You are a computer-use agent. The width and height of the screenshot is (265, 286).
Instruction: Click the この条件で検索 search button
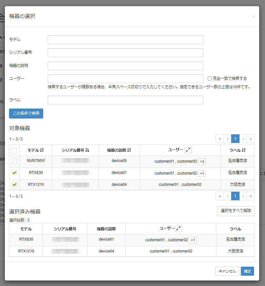pyautogui.click(x=26, y=113)
